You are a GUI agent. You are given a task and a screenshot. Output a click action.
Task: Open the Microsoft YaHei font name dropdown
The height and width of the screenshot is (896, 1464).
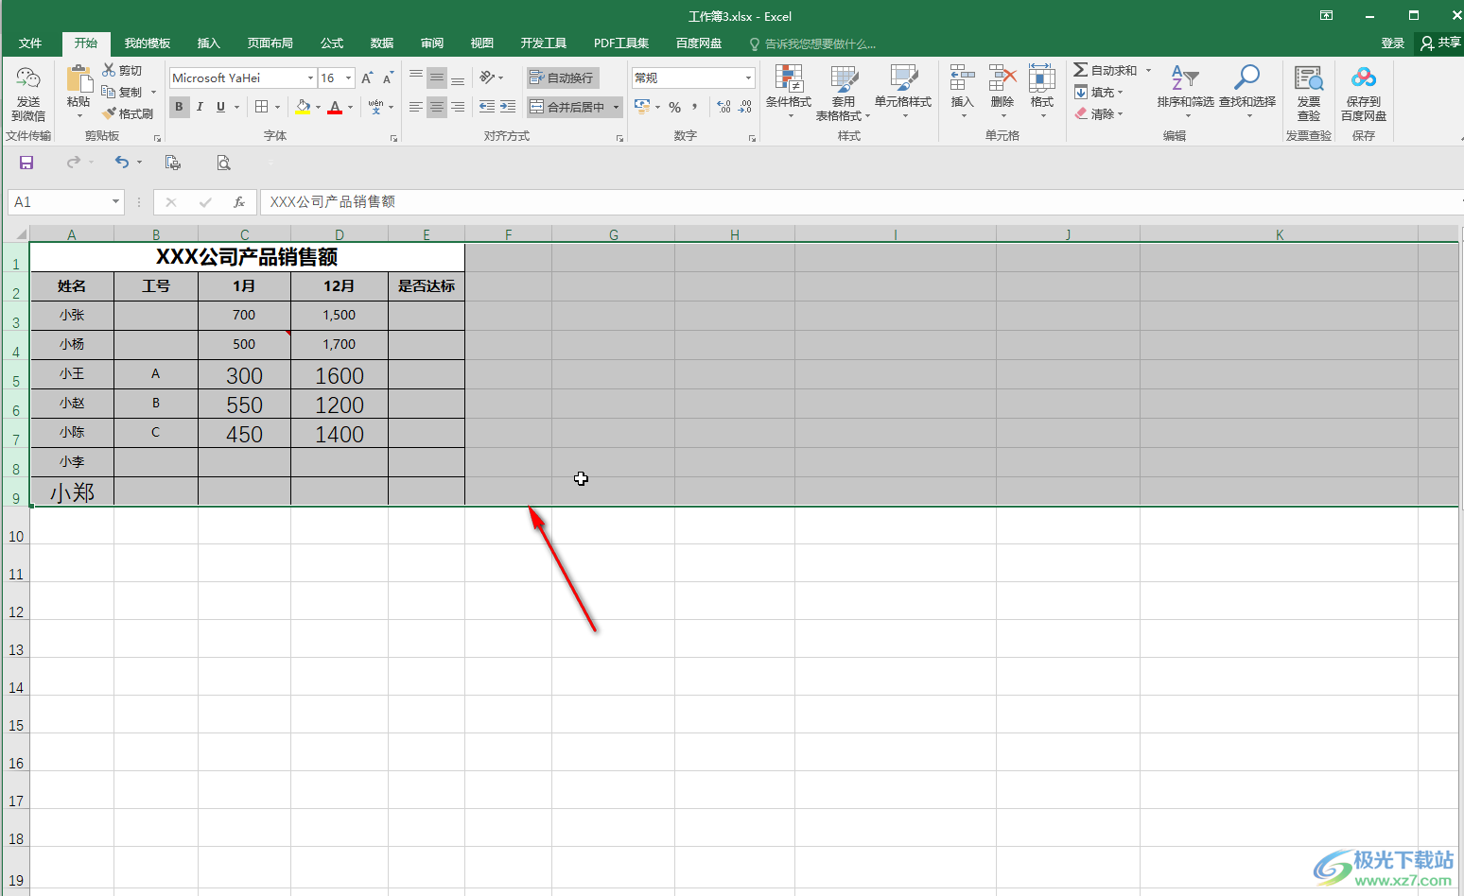(x=310, y=78)
